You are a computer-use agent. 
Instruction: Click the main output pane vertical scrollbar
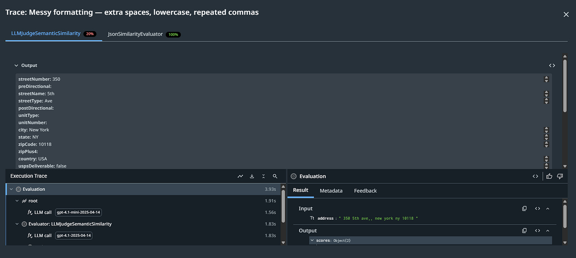565,85
